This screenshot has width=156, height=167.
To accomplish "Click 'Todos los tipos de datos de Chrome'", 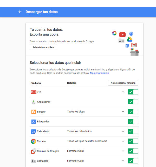I will (x=87, y=141).
